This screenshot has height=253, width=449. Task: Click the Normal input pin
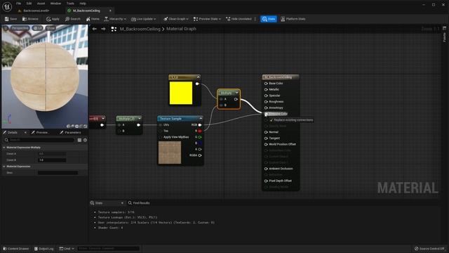(x=266, y=132)
